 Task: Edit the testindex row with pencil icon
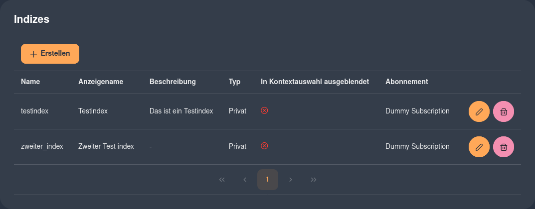click(x=479, y=111)
